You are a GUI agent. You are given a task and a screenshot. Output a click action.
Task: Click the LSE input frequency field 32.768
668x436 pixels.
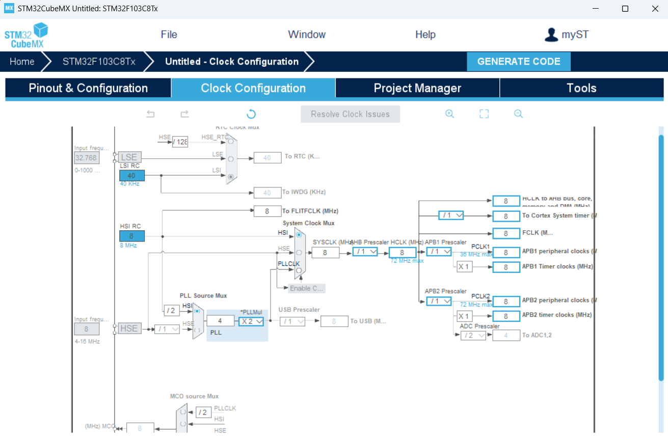[x=87, y=158]
